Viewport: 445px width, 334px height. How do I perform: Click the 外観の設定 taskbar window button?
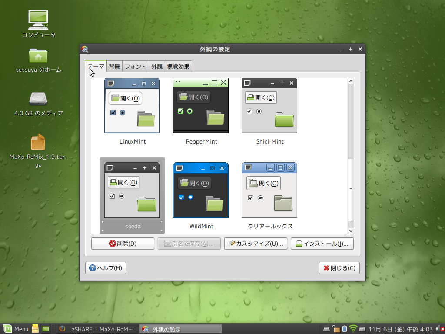tap(180, 329)
